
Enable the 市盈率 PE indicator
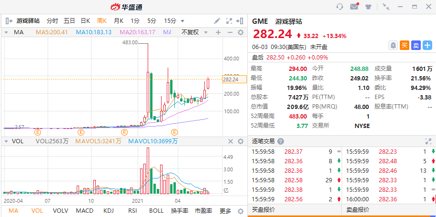203,211
